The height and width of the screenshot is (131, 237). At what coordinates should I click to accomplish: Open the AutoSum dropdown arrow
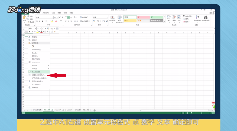pos(193,16)
